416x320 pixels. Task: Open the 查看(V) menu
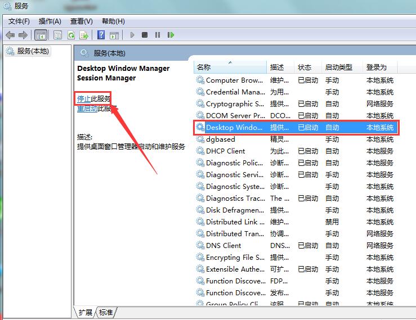(x=82, y=21)
